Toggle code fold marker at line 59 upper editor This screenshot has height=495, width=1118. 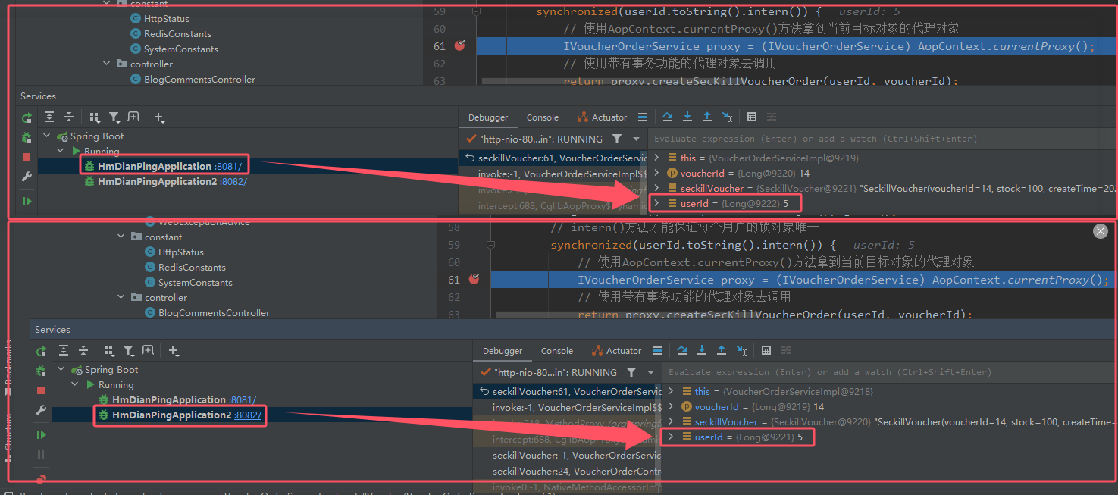coord(476,12)
